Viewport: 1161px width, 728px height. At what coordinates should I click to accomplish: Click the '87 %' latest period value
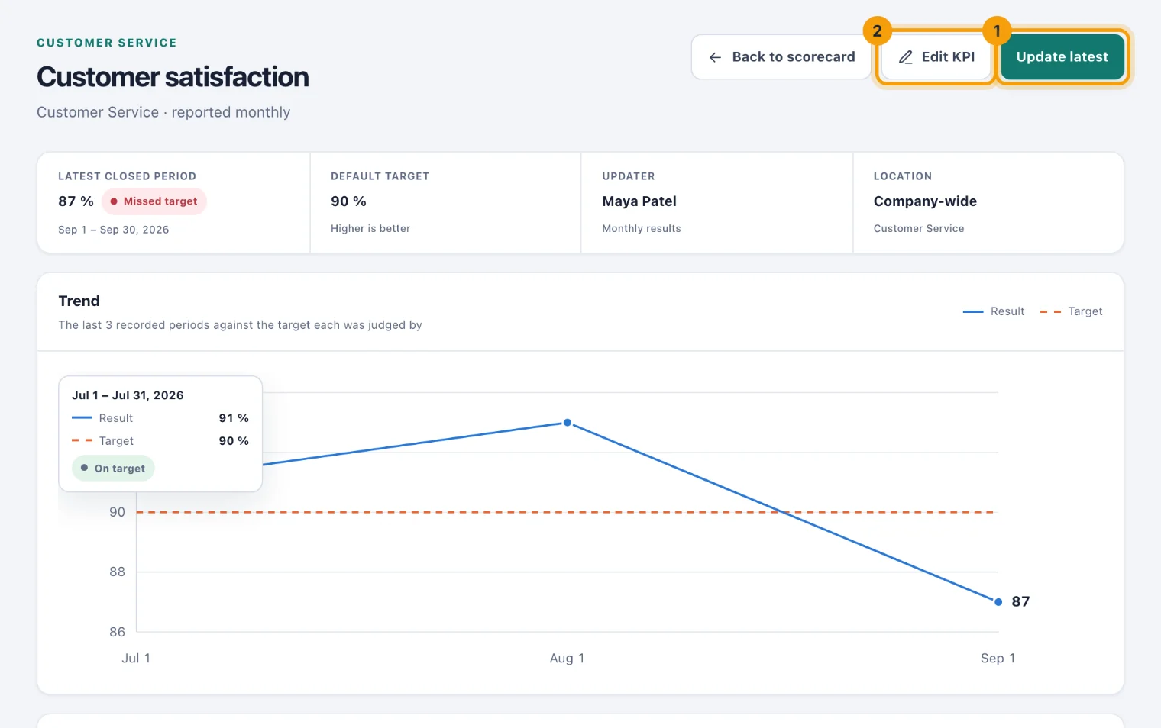[76, 201]
